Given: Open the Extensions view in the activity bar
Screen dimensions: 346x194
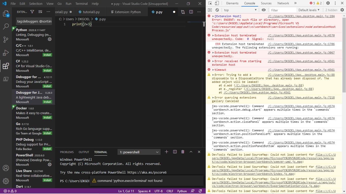Looking at the screenshot, I should 6,66.
